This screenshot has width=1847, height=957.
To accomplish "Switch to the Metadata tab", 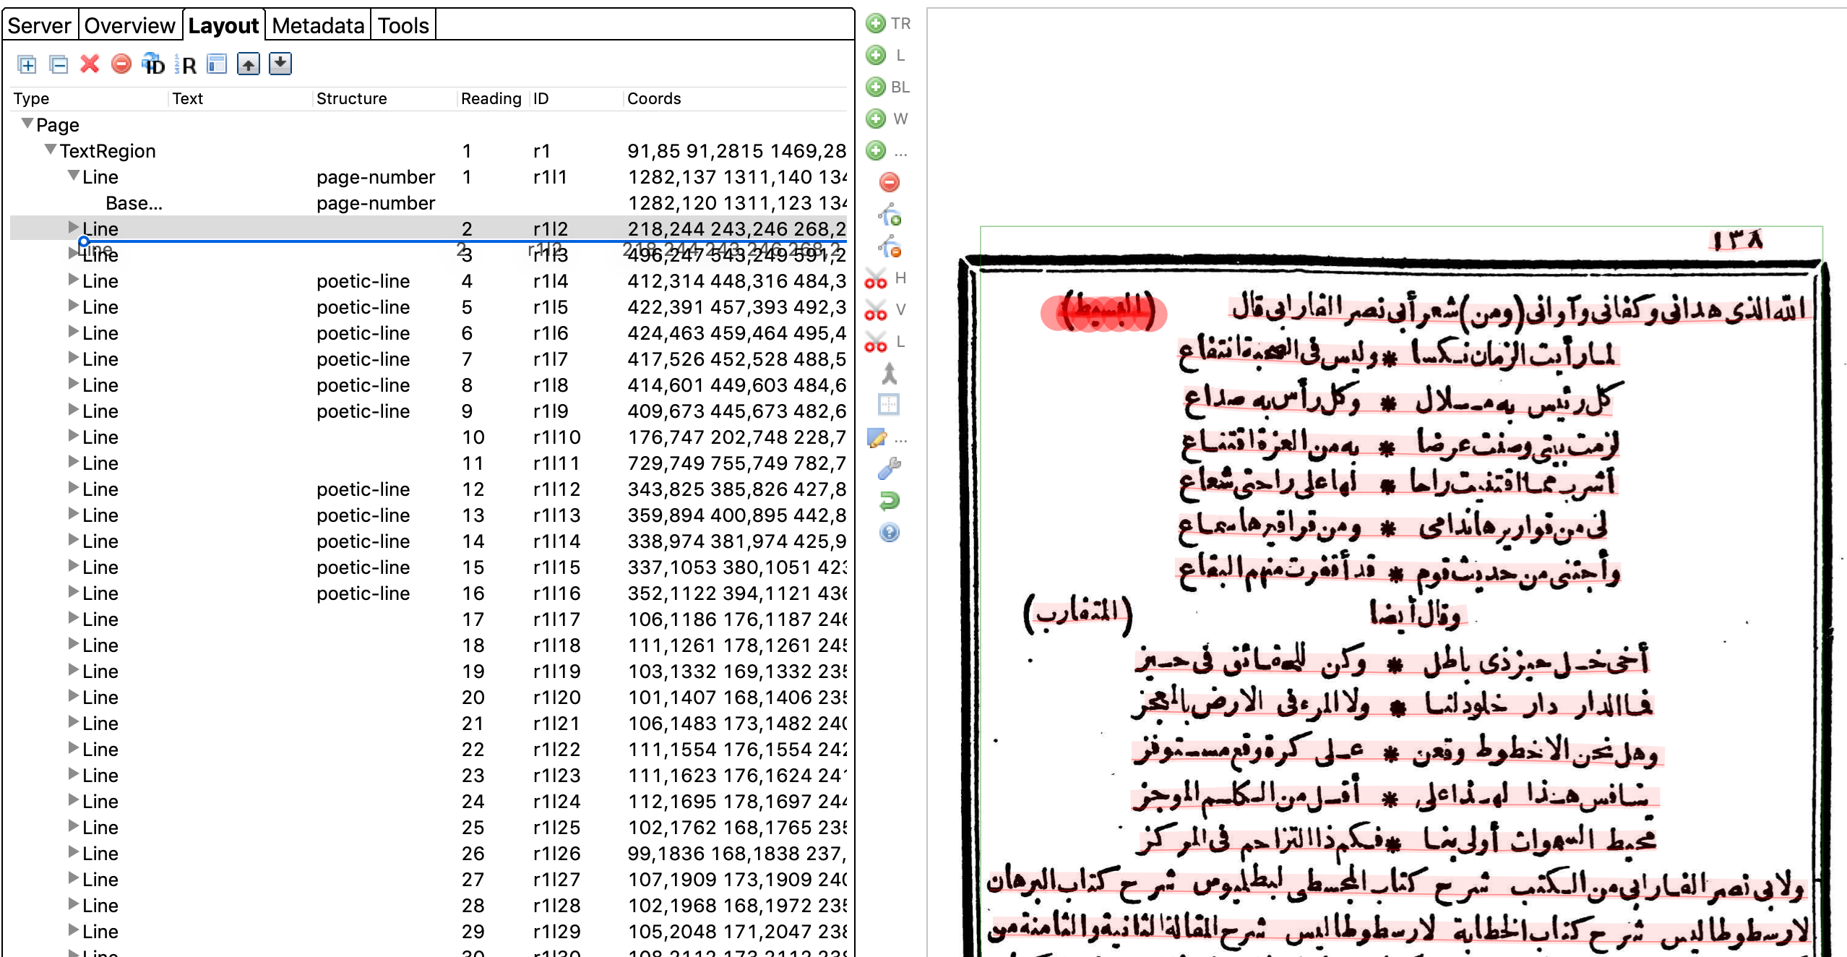I will pyautogui.click(x=318, y=26).
